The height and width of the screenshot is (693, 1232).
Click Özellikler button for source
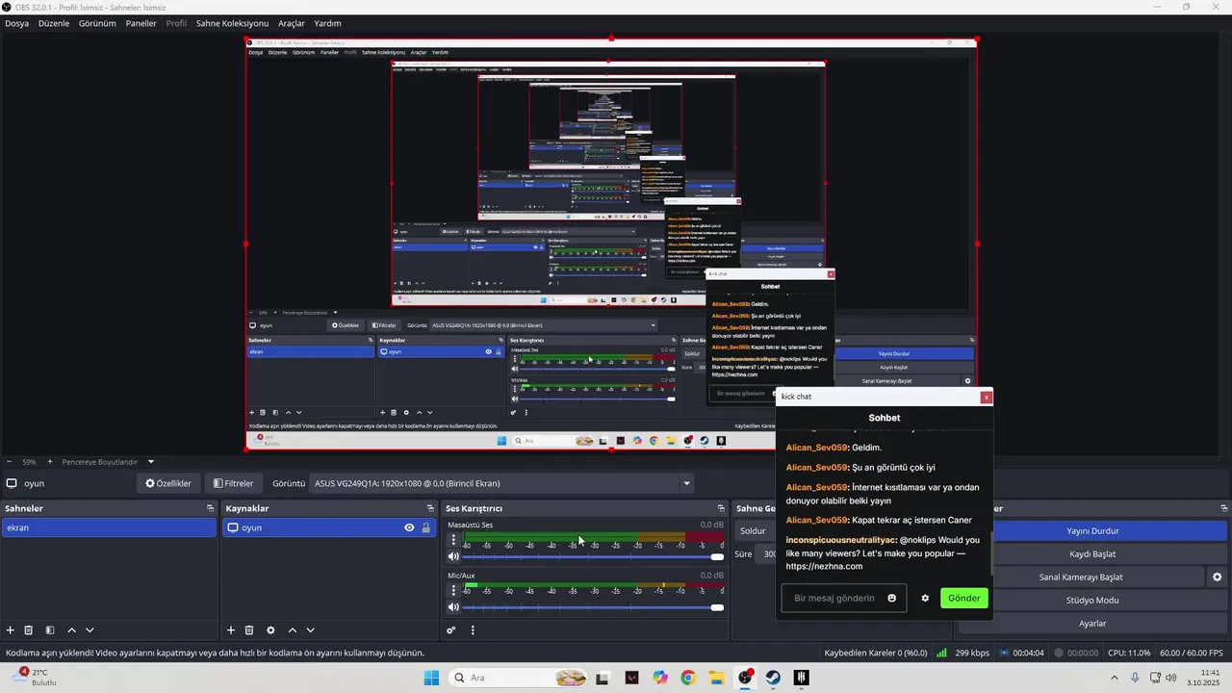pos(168,483)
